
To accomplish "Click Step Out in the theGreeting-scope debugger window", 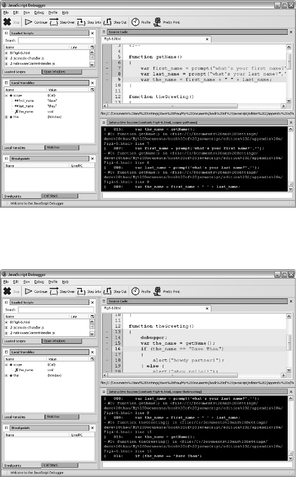I will 115,291.
